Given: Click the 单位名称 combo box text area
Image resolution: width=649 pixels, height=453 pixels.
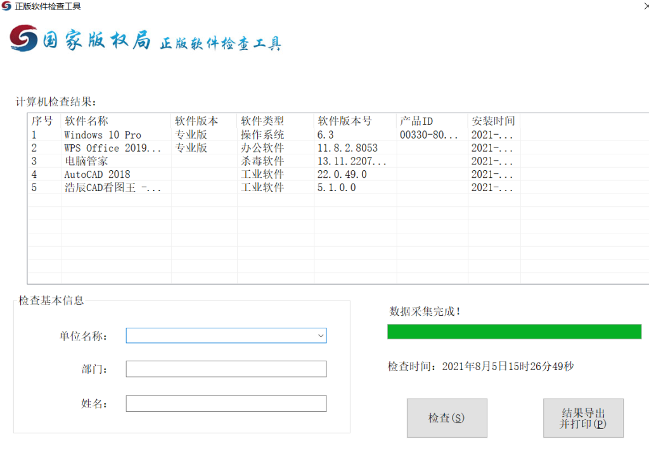Looking at the screenshot, I should [x=215, y=335].
